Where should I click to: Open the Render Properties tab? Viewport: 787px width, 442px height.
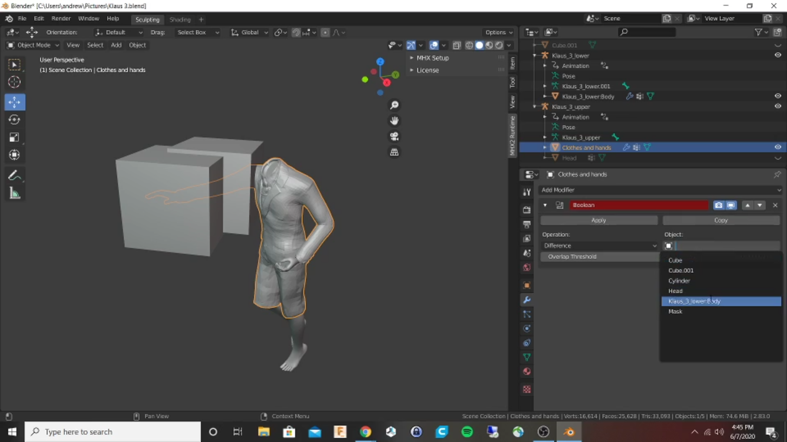[x=527, y=210]
